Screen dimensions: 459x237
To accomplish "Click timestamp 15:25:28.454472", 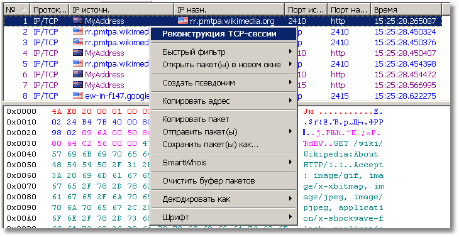I will 406,75.
